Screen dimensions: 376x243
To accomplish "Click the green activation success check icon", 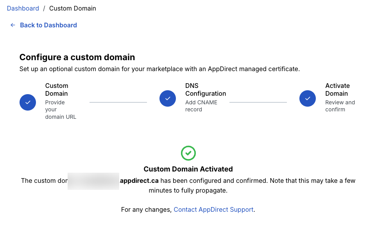I will 188,153.
